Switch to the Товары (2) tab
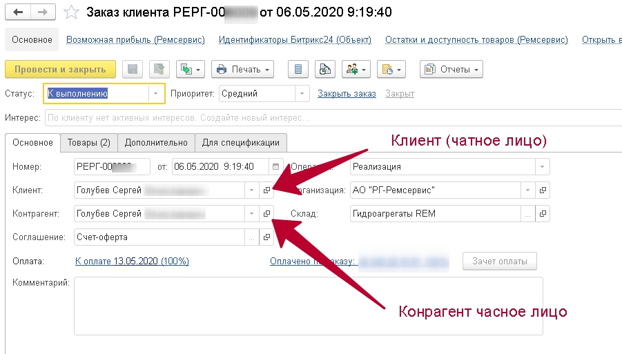The height and width of the screenshot is (354, 622). click(88, 143)
